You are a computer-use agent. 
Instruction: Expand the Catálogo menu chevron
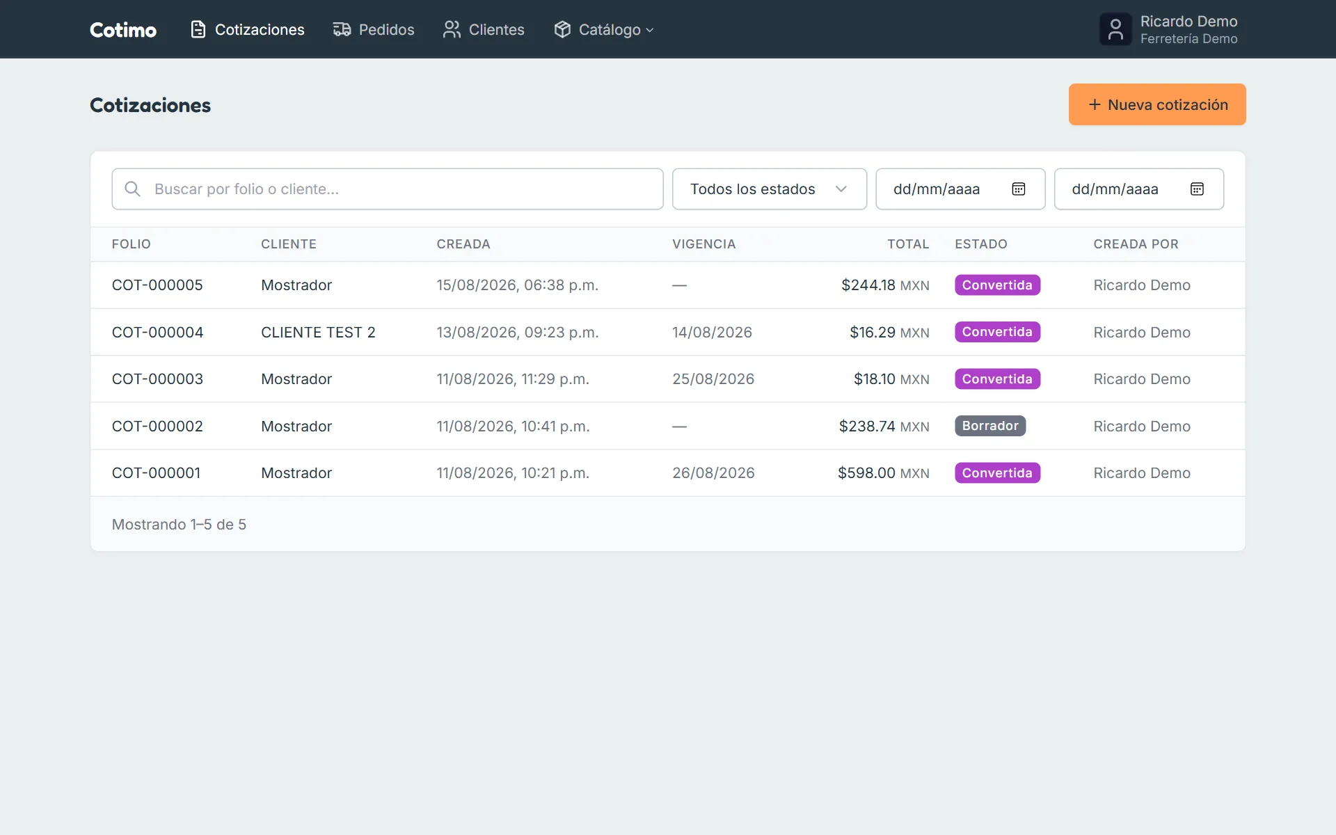650,30
